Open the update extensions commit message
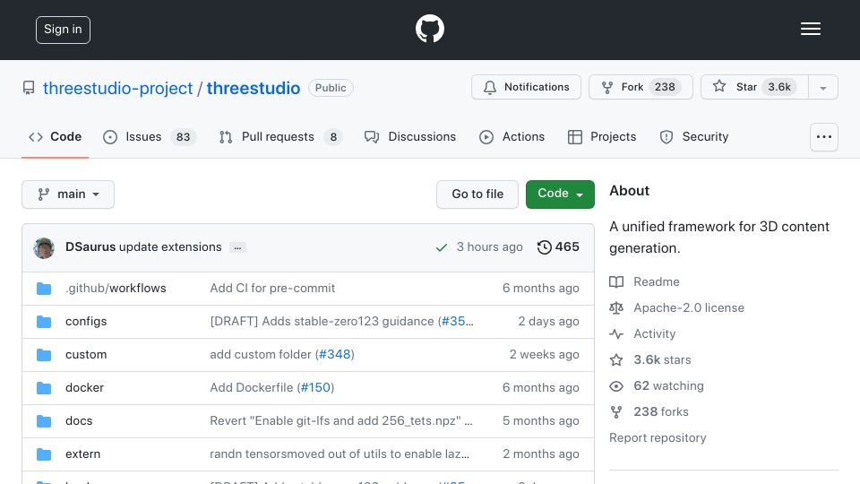 pyautogui.click(x=170, y=247)
